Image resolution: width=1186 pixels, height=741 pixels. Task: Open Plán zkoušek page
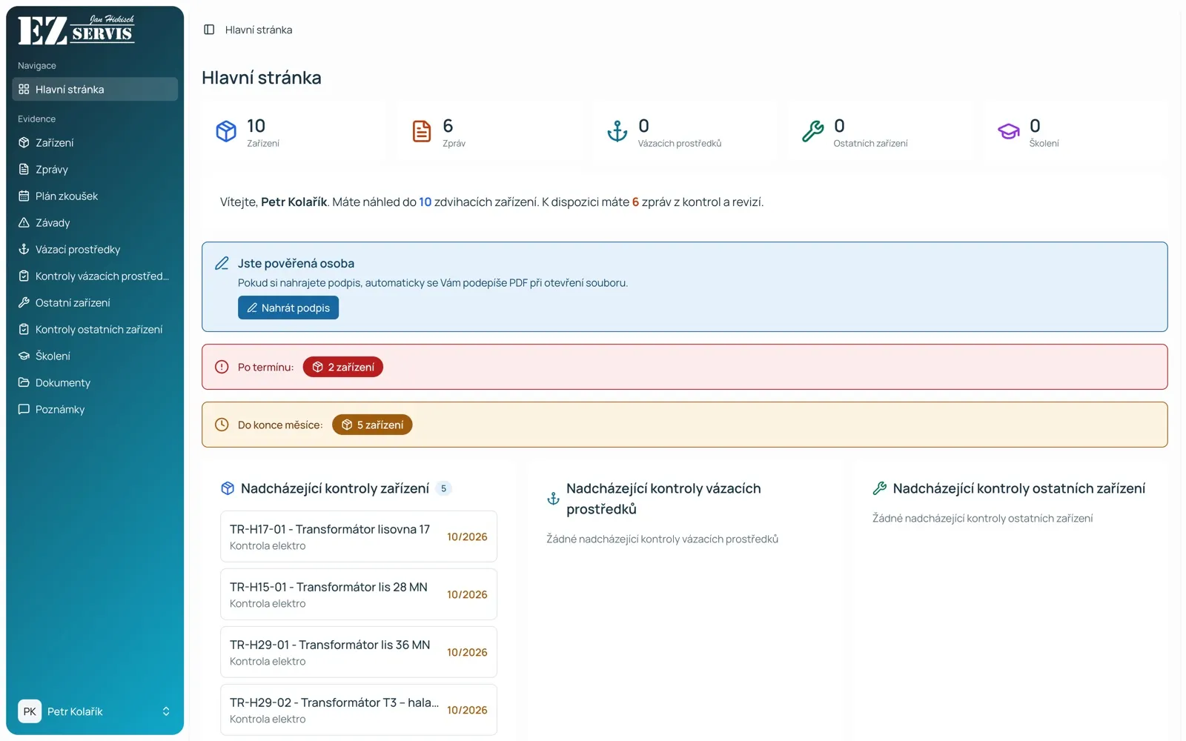point(95,196)
